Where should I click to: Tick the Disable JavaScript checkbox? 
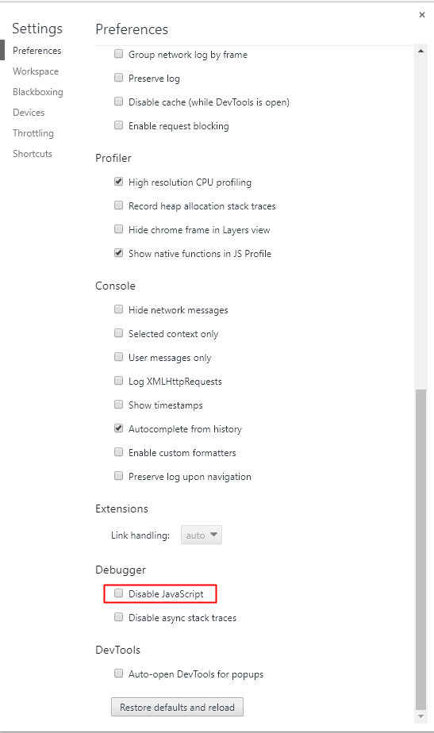coord(119,593)
